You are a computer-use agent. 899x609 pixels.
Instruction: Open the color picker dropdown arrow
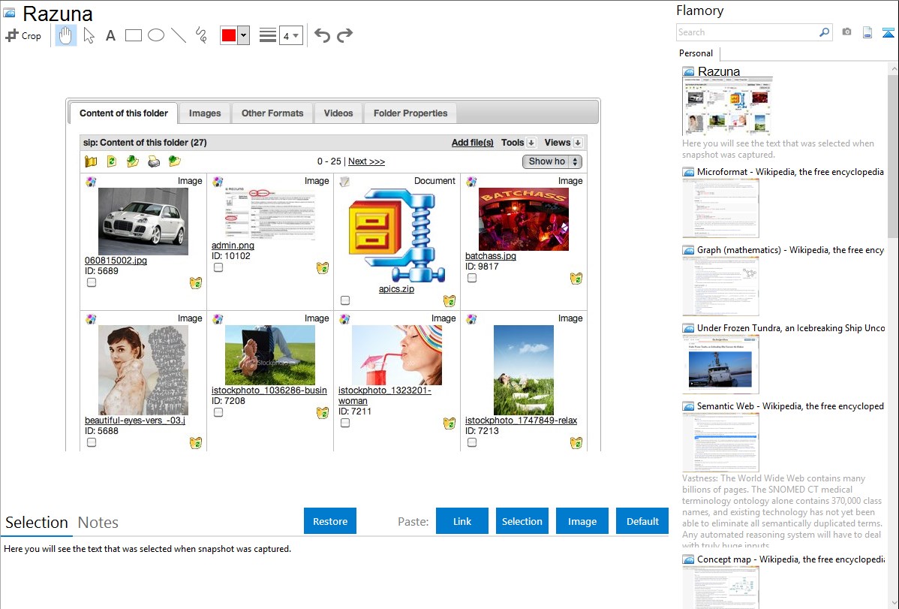point(243,35)
